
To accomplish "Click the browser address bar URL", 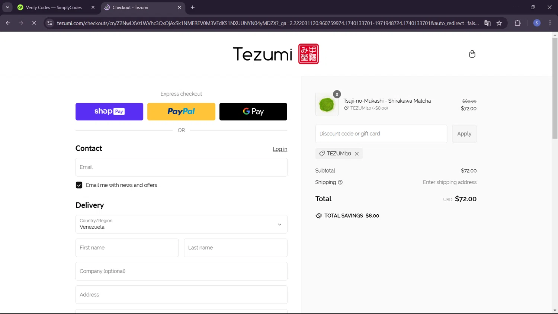I will click(x=268, y=23).
